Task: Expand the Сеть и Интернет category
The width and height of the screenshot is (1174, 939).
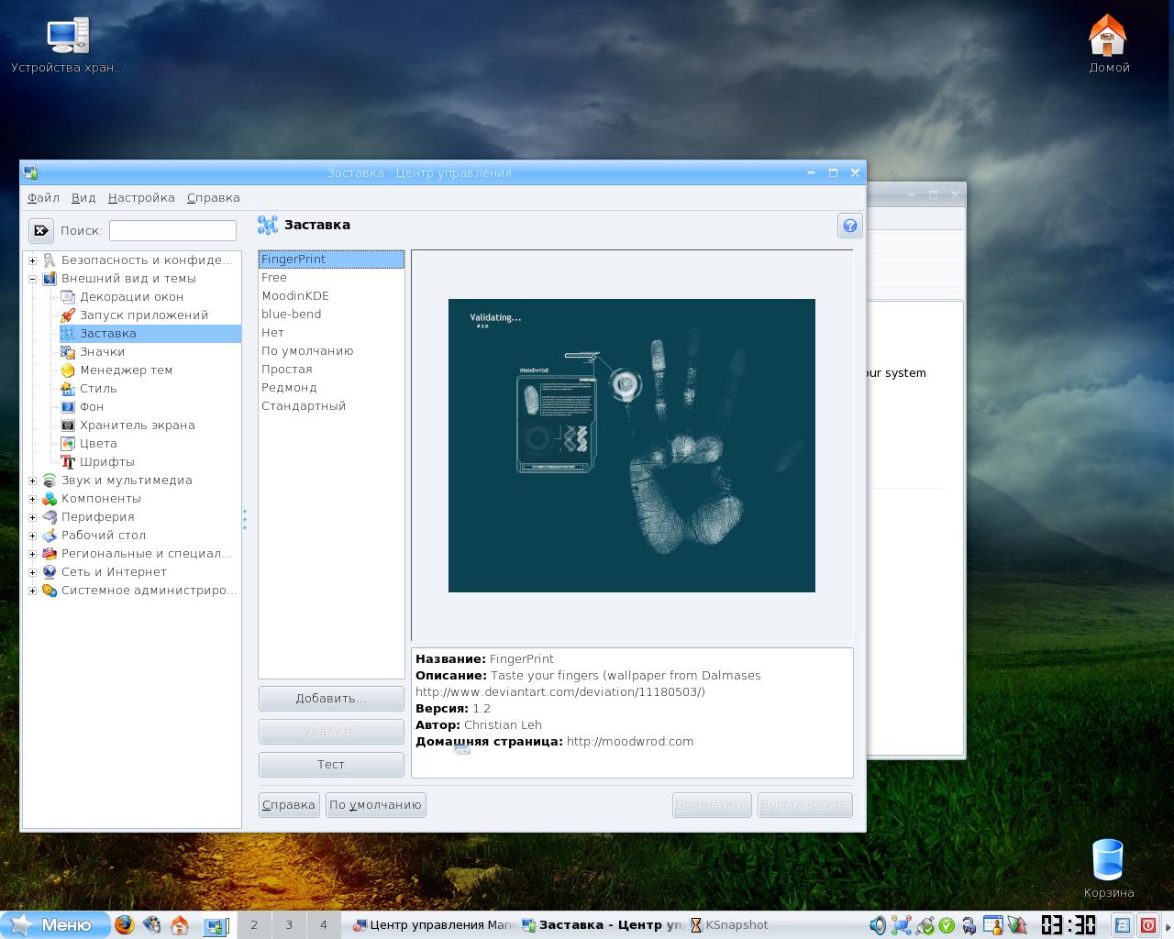Action: tap(32, 572)
